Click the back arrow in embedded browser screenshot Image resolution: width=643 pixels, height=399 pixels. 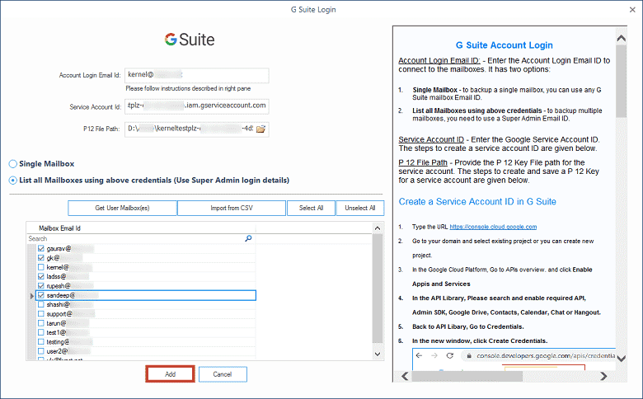point(419,355)
